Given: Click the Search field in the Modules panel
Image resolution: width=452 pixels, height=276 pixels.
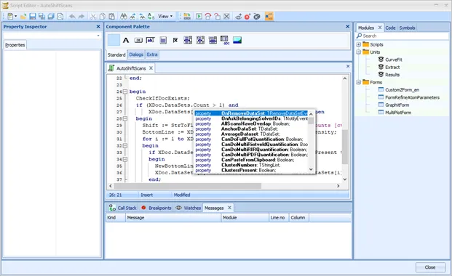Looking at the screenshot, I should tap(402, 36).
